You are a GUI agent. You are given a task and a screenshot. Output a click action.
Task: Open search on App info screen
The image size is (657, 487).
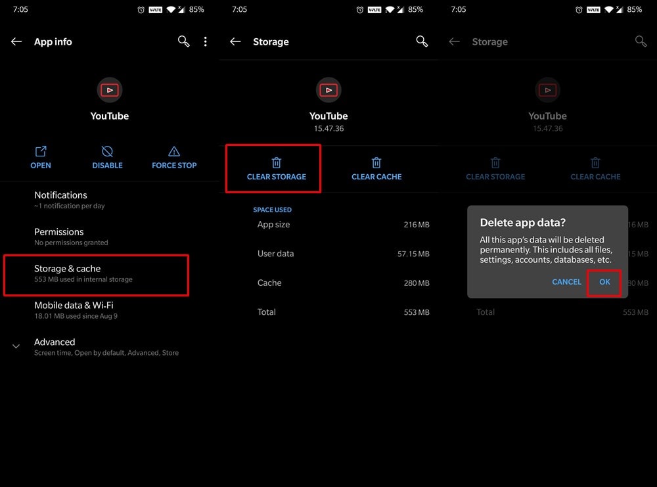183,41
